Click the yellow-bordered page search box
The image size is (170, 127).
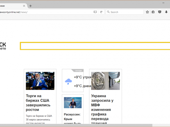[95, 46]
